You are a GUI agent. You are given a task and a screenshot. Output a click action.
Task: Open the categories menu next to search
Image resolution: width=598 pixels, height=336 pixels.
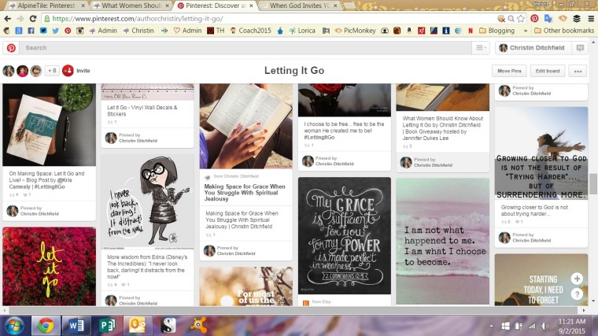481,48
